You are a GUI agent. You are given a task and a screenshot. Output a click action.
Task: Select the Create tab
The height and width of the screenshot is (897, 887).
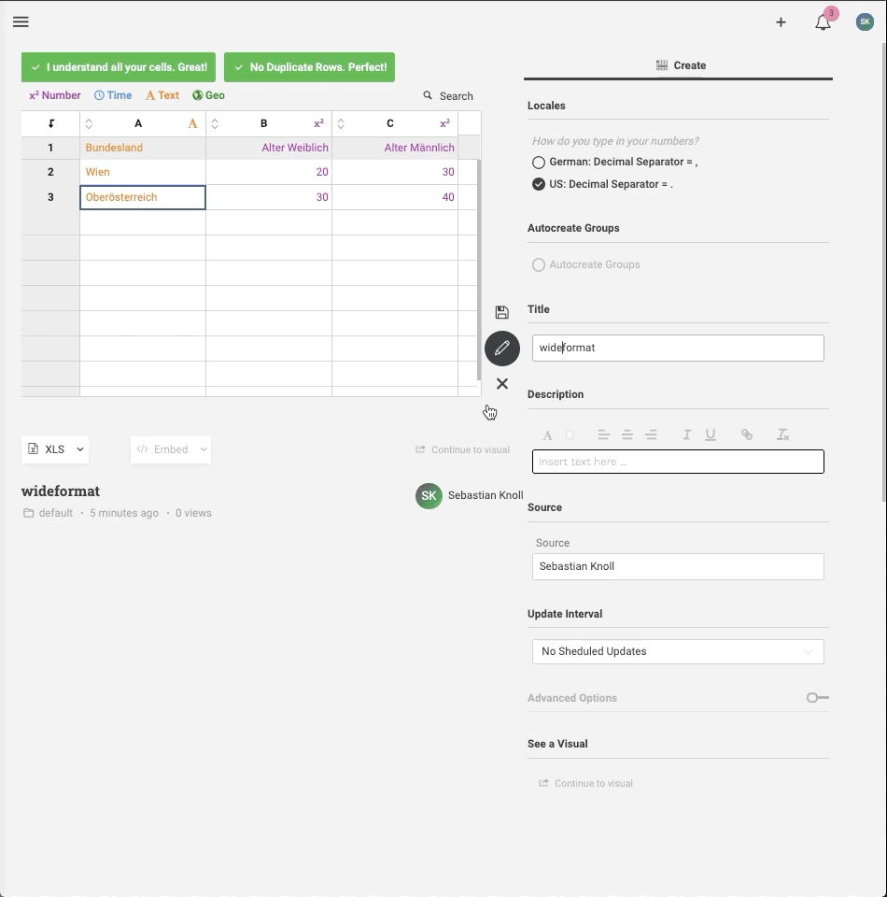[679, 65]
